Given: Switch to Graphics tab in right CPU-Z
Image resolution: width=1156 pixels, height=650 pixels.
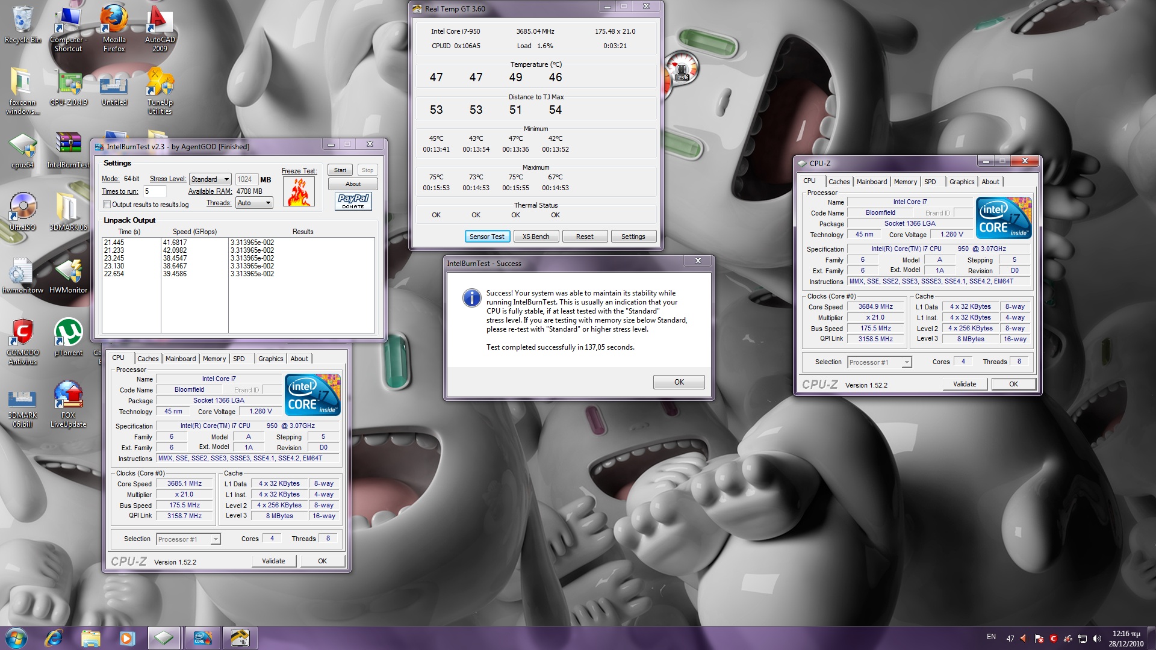Looking at the screenshot, I should tap(962, 182).
